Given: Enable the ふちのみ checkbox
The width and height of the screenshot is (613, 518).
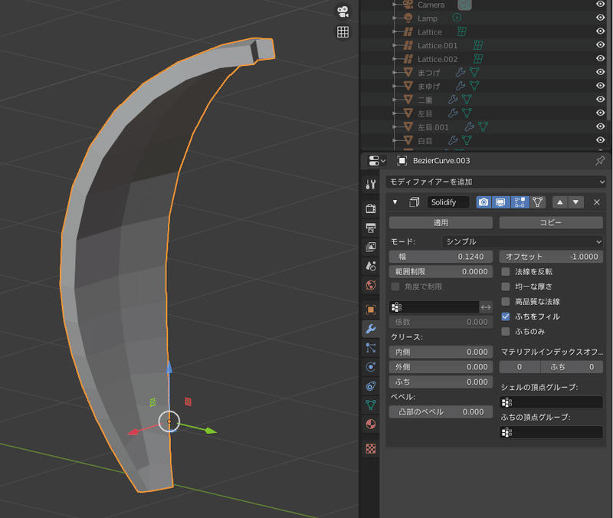Looking at the screenshot, I should click(x=506, y=332).
